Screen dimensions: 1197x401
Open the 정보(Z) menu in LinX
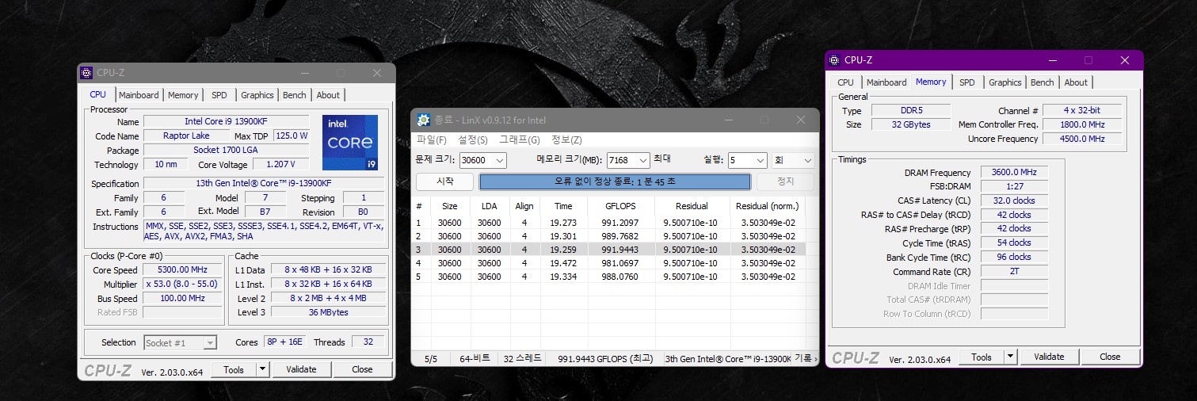(x=566, y=139)
